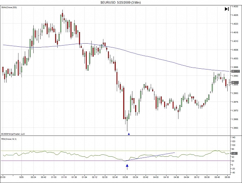Select the SMA(Close,200) indicator label
Screen dimensions: 242x183
9,7
